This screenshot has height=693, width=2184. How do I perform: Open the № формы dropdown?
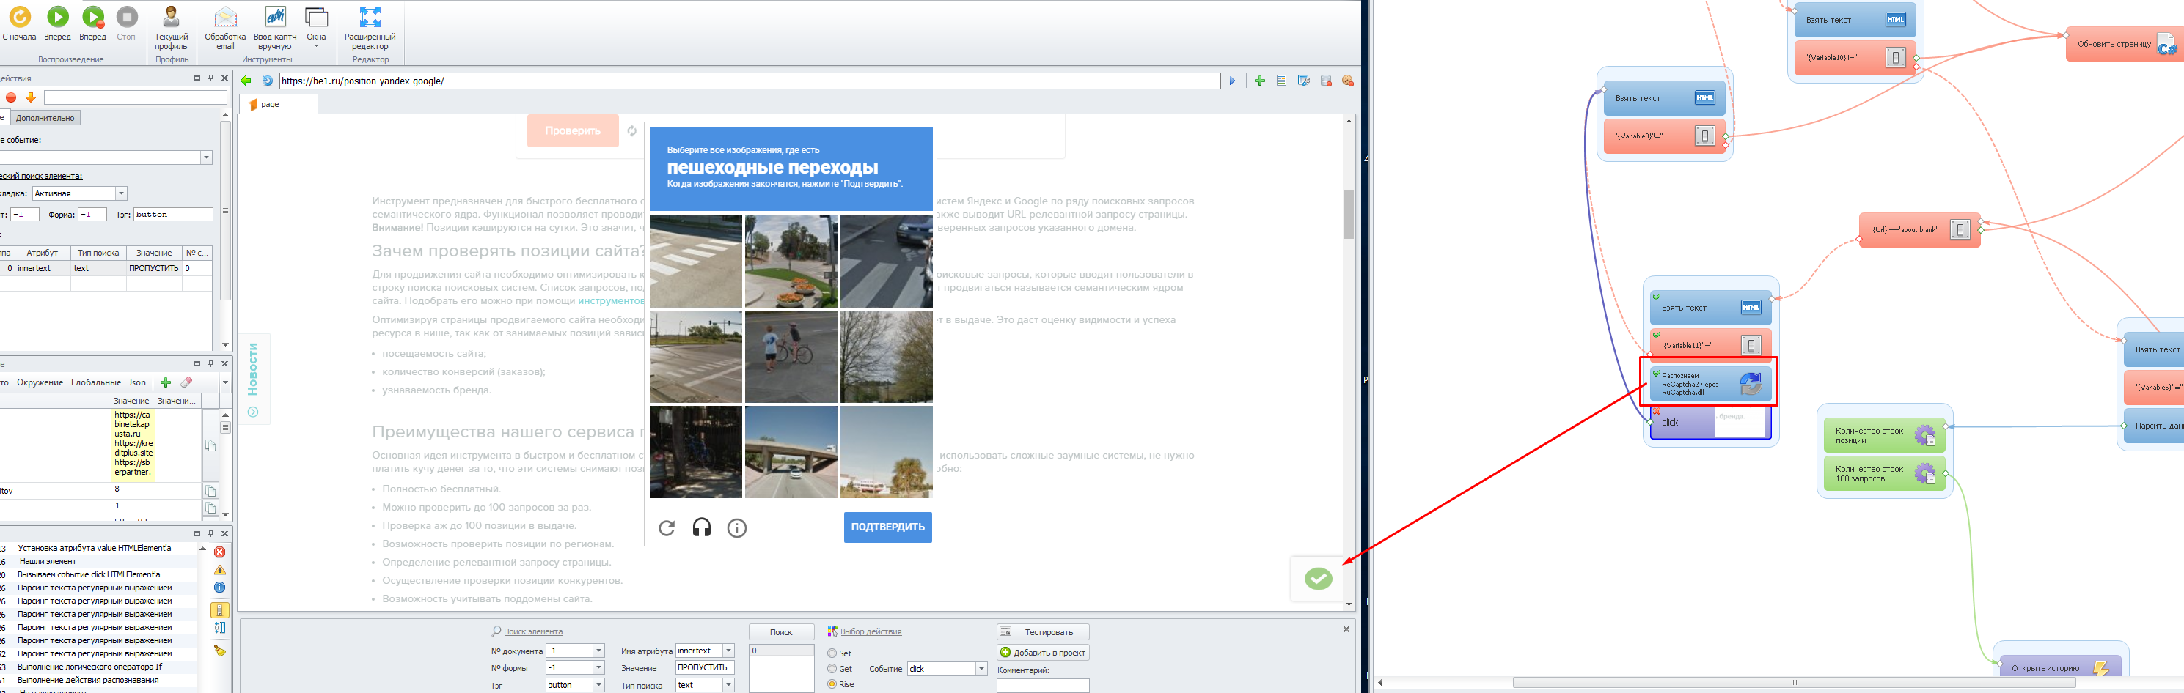(x=598, y=667)
